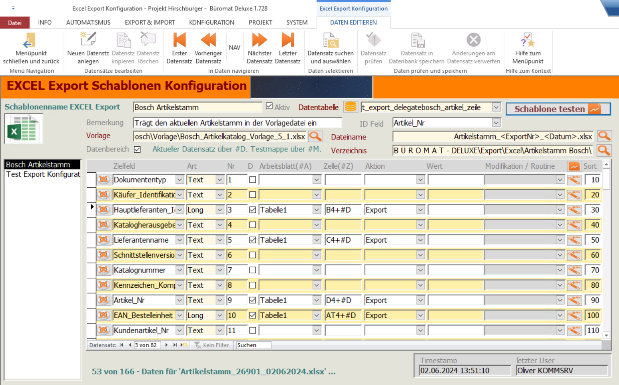Browse for Vorlage file with magnifier icon
This screenshot has width=619, height=385.
click(x=316, y=137)
